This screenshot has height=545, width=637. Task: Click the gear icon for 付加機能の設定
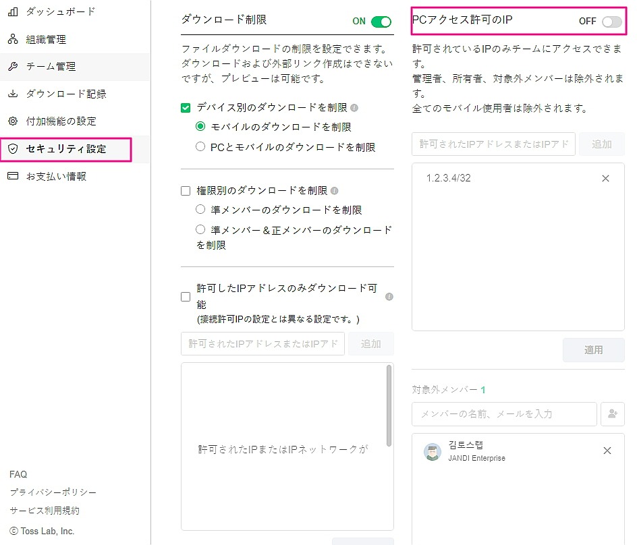coord(12,121)
